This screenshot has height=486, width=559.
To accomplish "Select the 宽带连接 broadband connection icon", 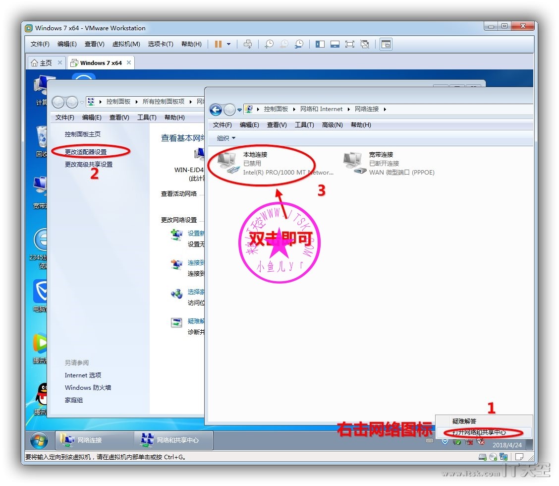I will [x=352, y=163].
